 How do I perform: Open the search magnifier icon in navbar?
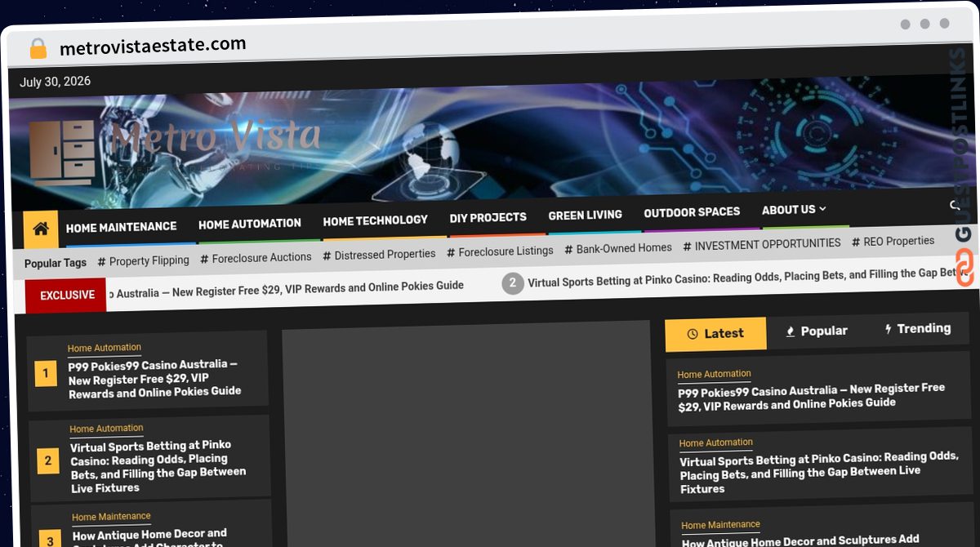click(x=954, y=205)
